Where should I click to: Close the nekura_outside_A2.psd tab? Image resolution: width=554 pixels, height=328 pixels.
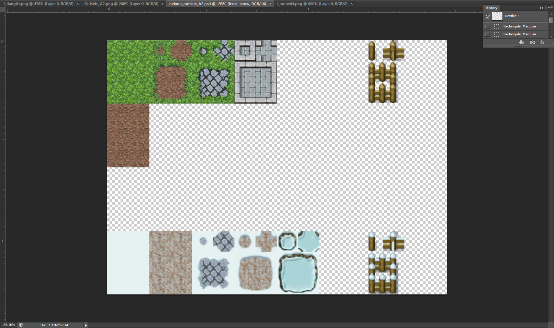[x=270, y=4]
